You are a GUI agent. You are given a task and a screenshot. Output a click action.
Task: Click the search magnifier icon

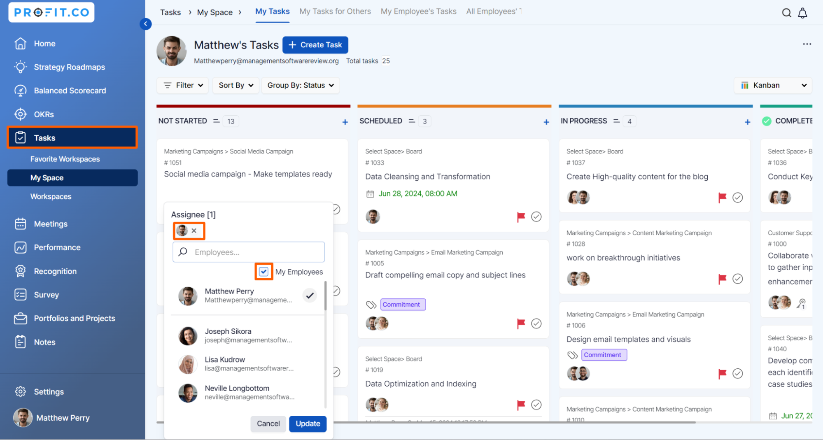click(x=786, y=13)
